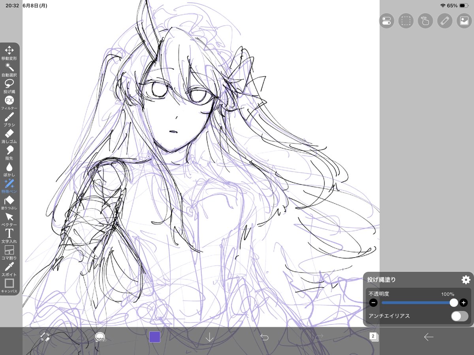Go back with the left arrow

click(x=429, y=337)
